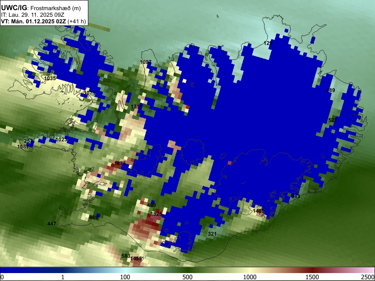
Task: Click the map value 1097
Action: click(x=146, y=62)
